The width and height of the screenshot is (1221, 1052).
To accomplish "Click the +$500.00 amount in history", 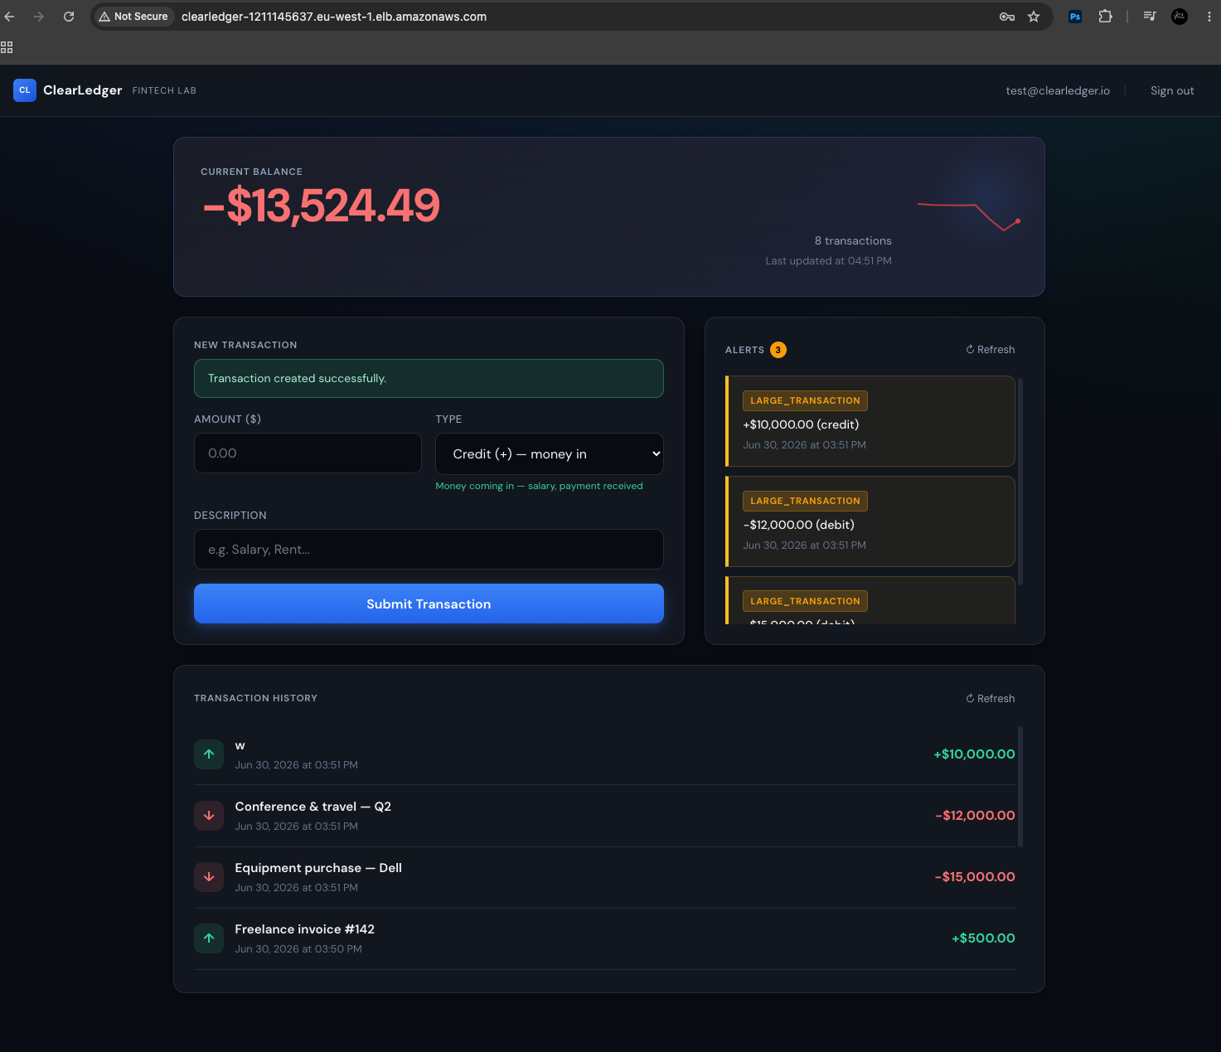I will coord(983,938).
